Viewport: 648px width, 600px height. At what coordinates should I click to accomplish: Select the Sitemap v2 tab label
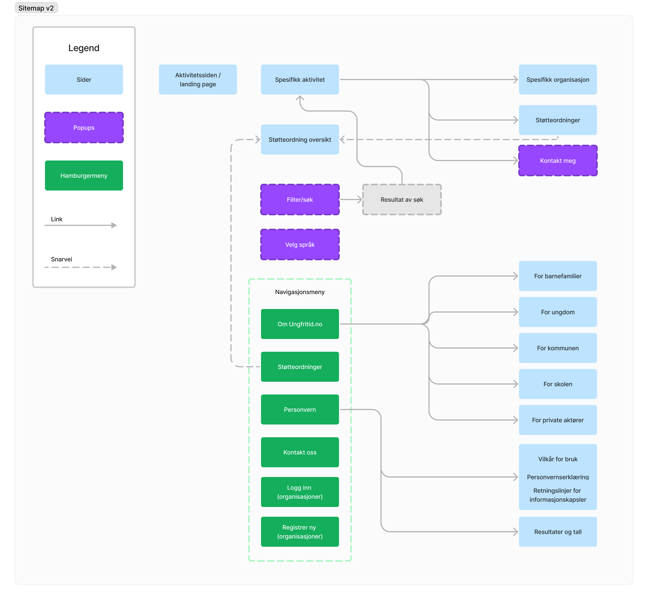click(36, 8)
